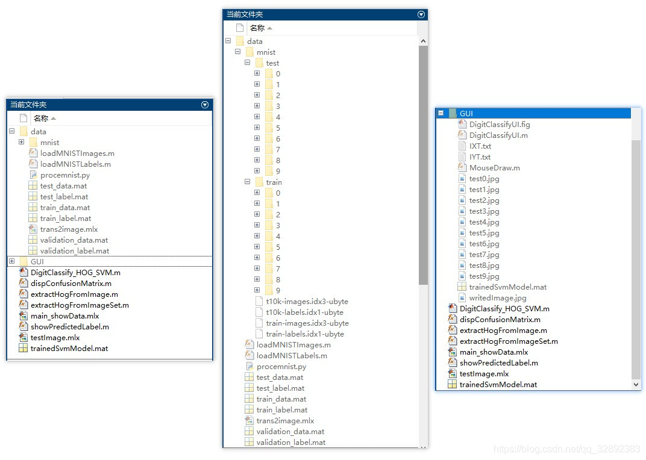The width and height of the screenshot is (646, 460).
Task: Click the DigitClassifyUI.fig file icon
Action: (462, 125)
